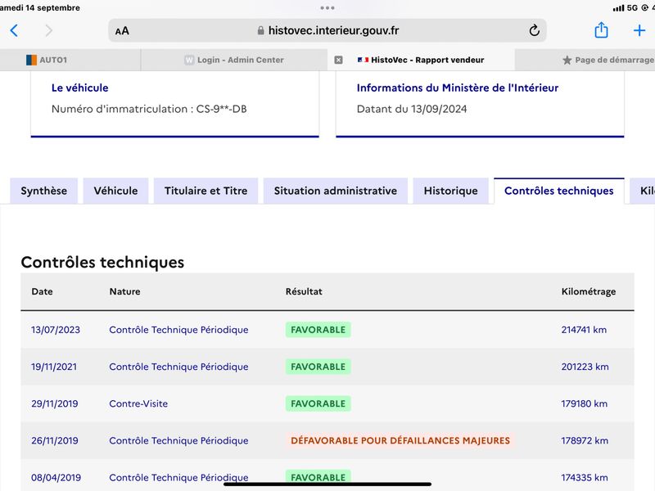Open the Share sheet icon
The width and height of the screenshot is (655, 491).
coord(601,30)
